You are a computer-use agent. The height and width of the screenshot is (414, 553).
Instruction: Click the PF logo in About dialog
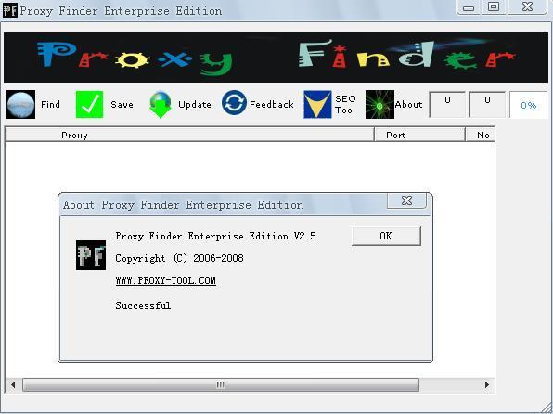point(91,255)
